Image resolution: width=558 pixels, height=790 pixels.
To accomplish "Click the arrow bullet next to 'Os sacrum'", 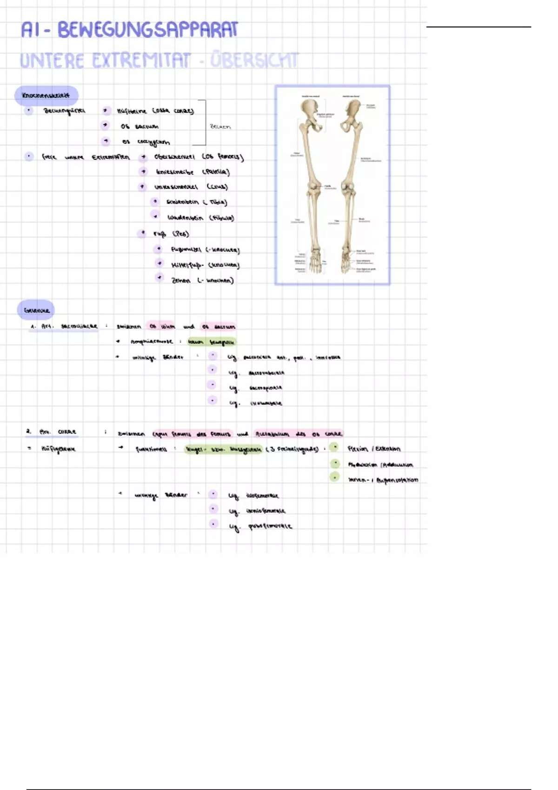I will [106, 125].
